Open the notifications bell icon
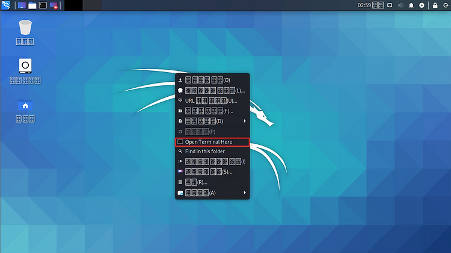 411,5
